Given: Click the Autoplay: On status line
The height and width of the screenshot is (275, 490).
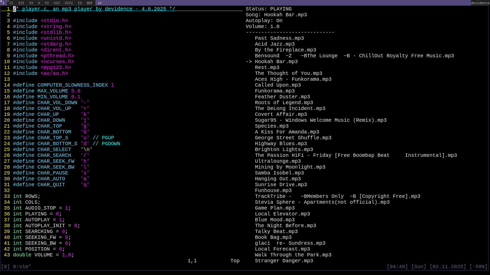Looking at the screenshot, I should point(264,21).
